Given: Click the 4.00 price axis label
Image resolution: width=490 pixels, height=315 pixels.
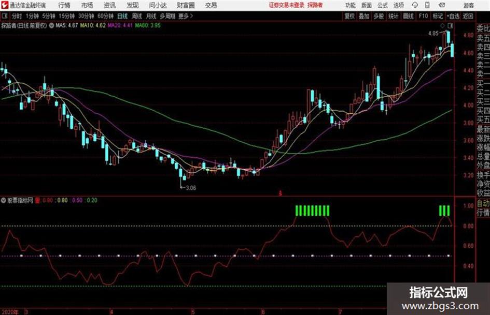Looking at the screenshot, I should 468,106.
